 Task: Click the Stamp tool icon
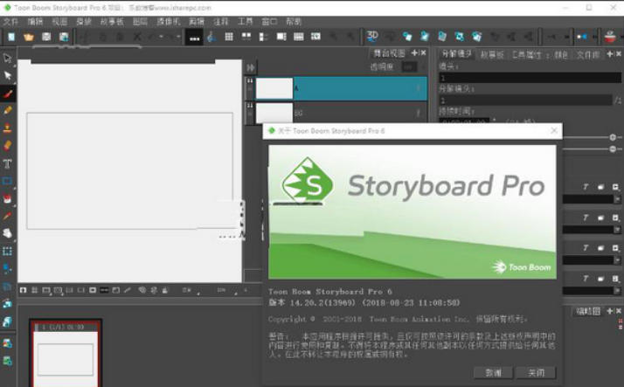click(8, 128)
